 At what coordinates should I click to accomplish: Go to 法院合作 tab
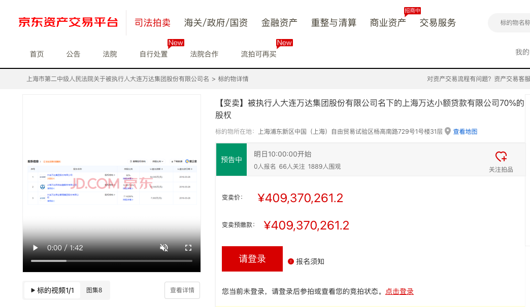tap(204, 54)
